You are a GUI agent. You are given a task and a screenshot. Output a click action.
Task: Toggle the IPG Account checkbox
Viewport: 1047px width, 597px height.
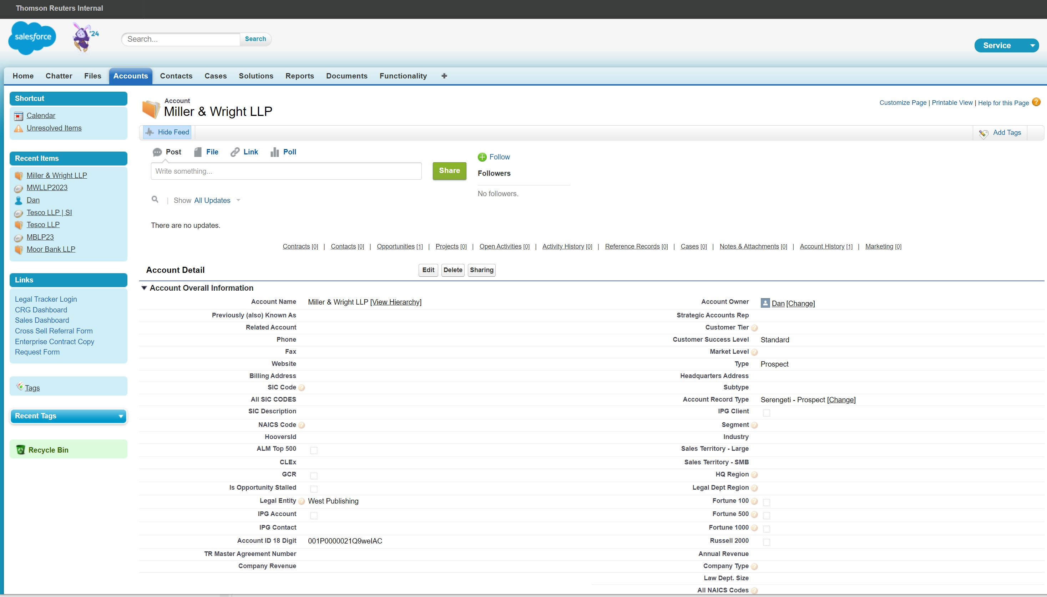tap(314, 515)
